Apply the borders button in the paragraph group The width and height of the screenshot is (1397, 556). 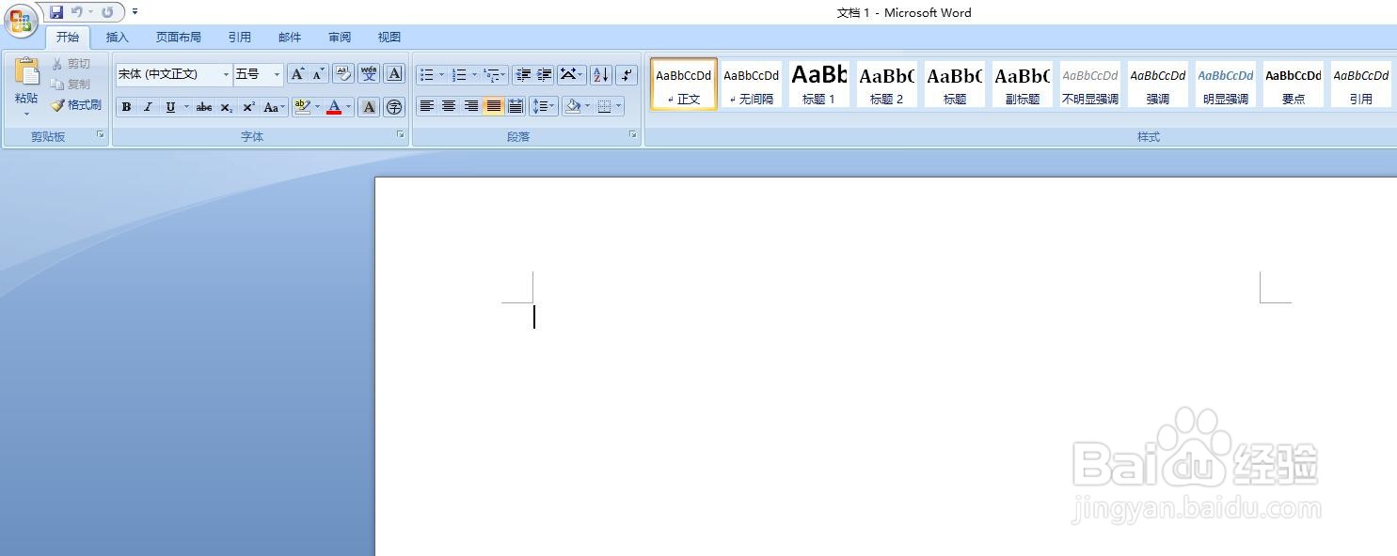tap(604, 106)
